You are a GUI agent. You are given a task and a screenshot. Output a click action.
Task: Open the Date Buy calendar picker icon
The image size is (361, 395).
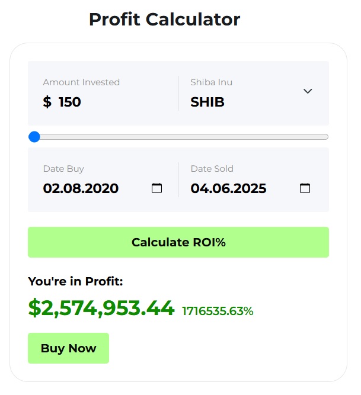[x=156, y=188]
